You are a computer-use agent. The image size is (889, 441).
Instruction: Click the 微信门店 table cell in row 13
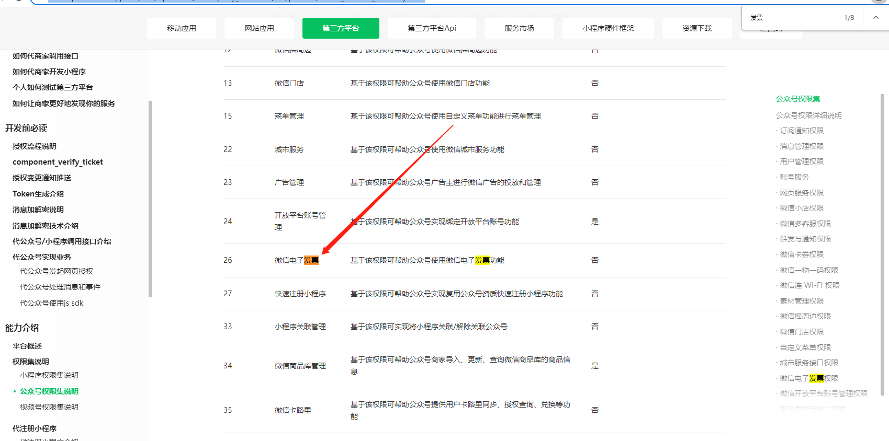pos(289,83)
